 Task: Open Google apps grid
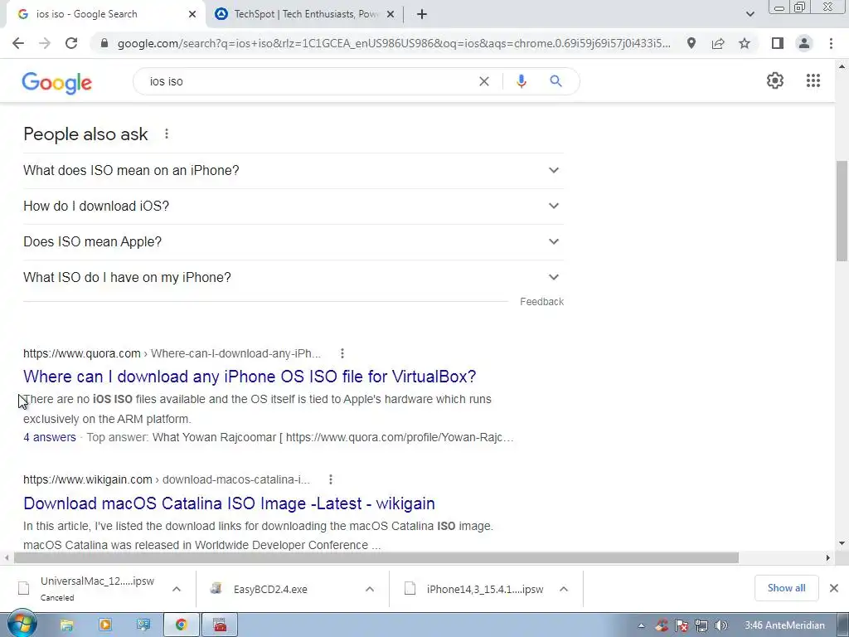(813, 80)
